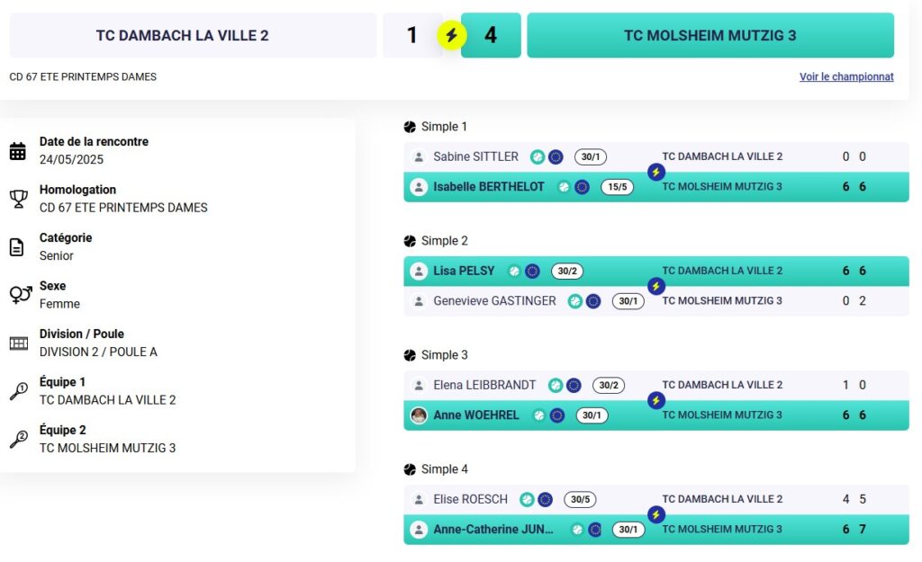The height and width of the screenshot is (562, 922).
Task: Click the trophy icon next to Homologation
Action: point(18,199)
